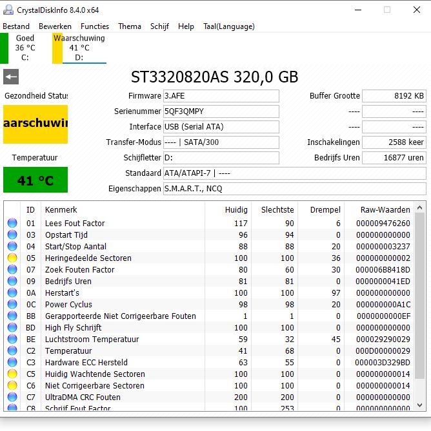This screenshot has width=431, height=431.
Task: Click the blue status orb for Opstart Tijd
Action: 12,235
